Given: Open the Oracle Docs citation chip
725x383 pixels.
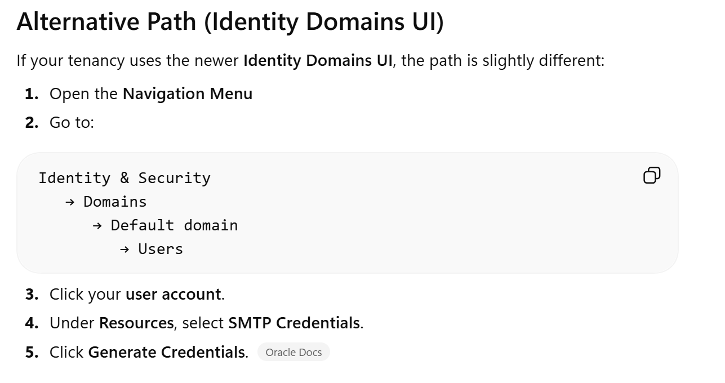Looking at the screenshot, I should point(293,352).
